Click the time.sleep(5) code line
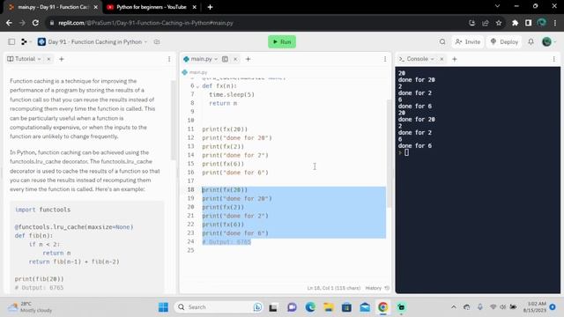The width and height of the screenshot is (564, 317). click(x=232, y=94)
